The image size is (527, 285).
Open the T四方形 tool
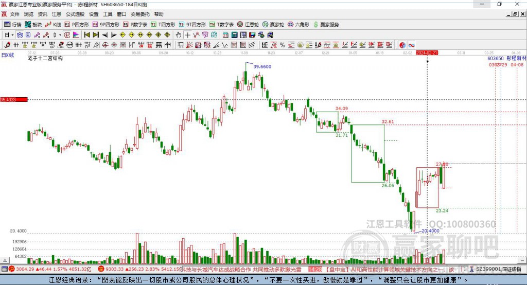[163, 25]
